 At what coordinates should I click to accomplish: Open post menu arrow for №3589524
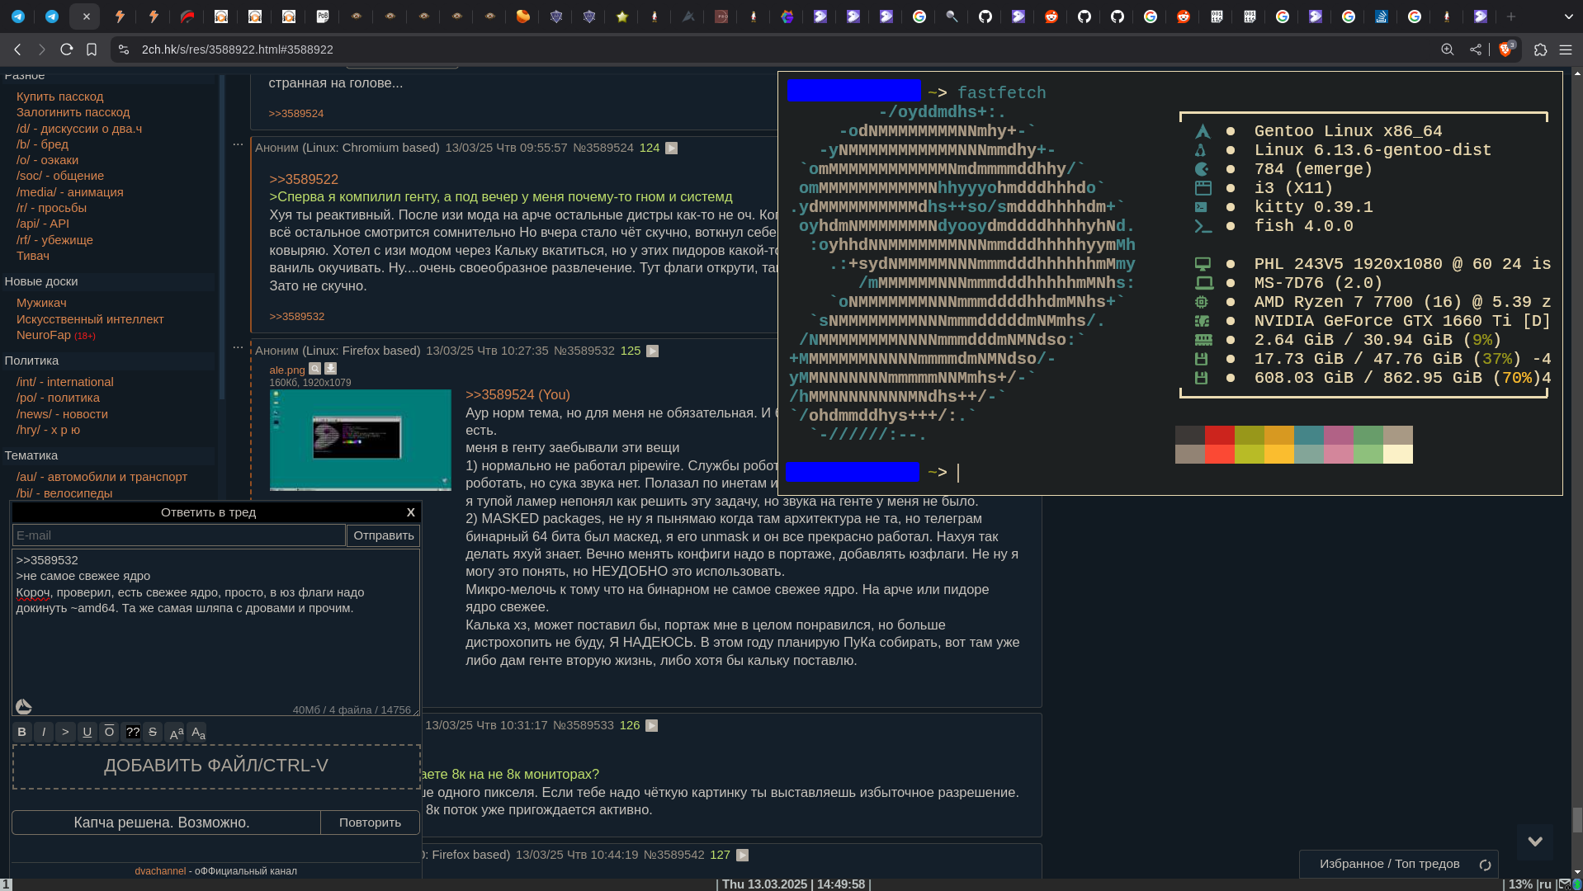pyautogui.click(x=672, y=148)
